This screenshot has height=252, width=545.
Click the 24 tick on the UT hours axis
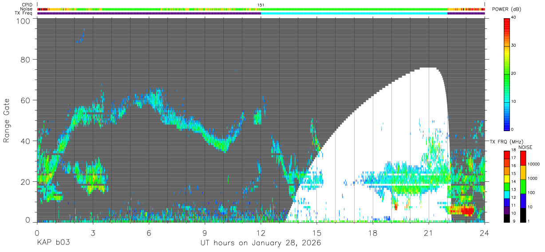click(485, 232)
